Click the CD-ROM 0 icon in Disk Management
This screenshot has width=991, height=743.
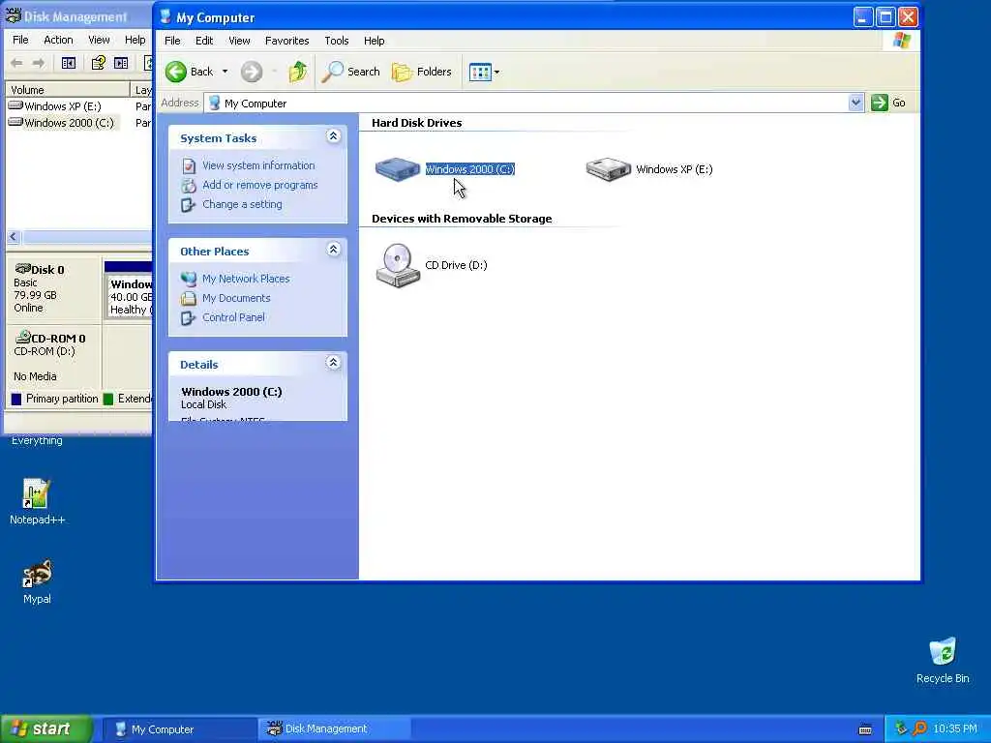pyautogui.click(x=23, y=337)
